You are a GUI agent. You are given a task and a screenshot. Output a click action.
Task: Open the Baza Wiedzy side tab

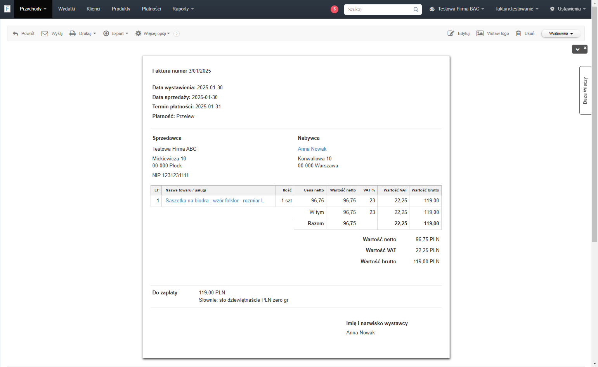coord(585,90)
